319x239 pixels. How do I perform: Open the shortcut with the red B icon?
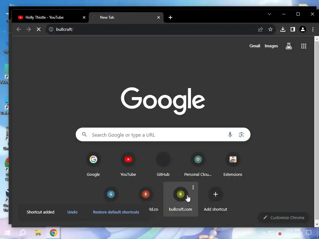tap(146, 194)
